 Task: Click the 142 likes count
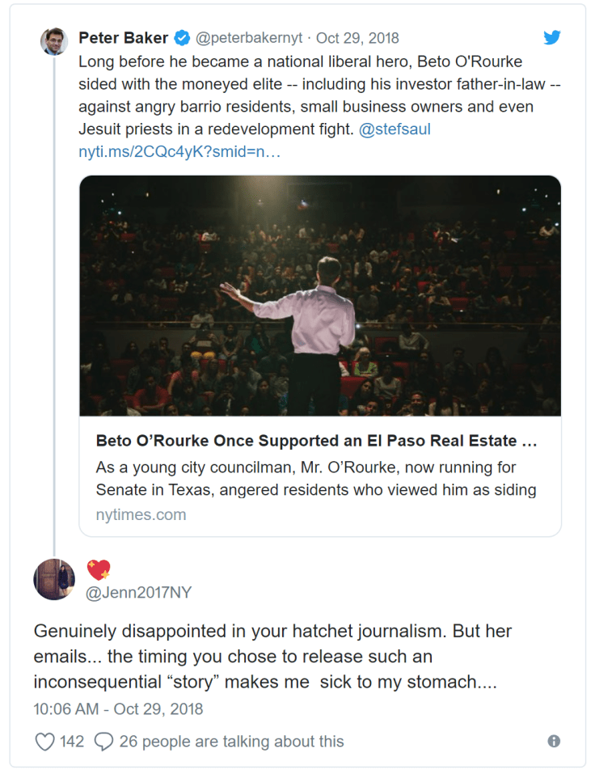[72, 742]
